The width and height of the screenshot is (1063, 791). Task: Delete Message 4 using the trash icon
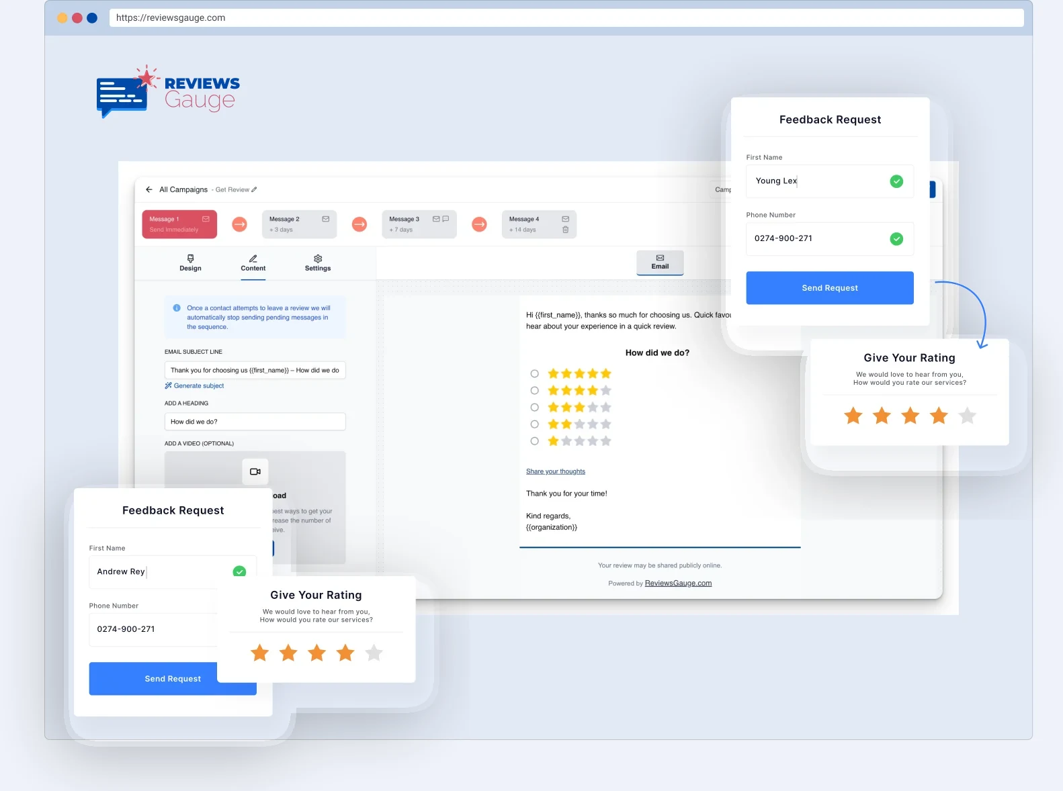[566, 230]
